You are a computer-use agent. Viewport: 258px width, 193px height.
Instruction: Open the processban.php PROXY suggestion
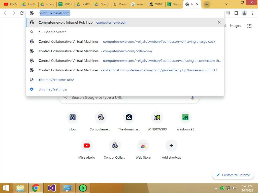coord(125,70)
